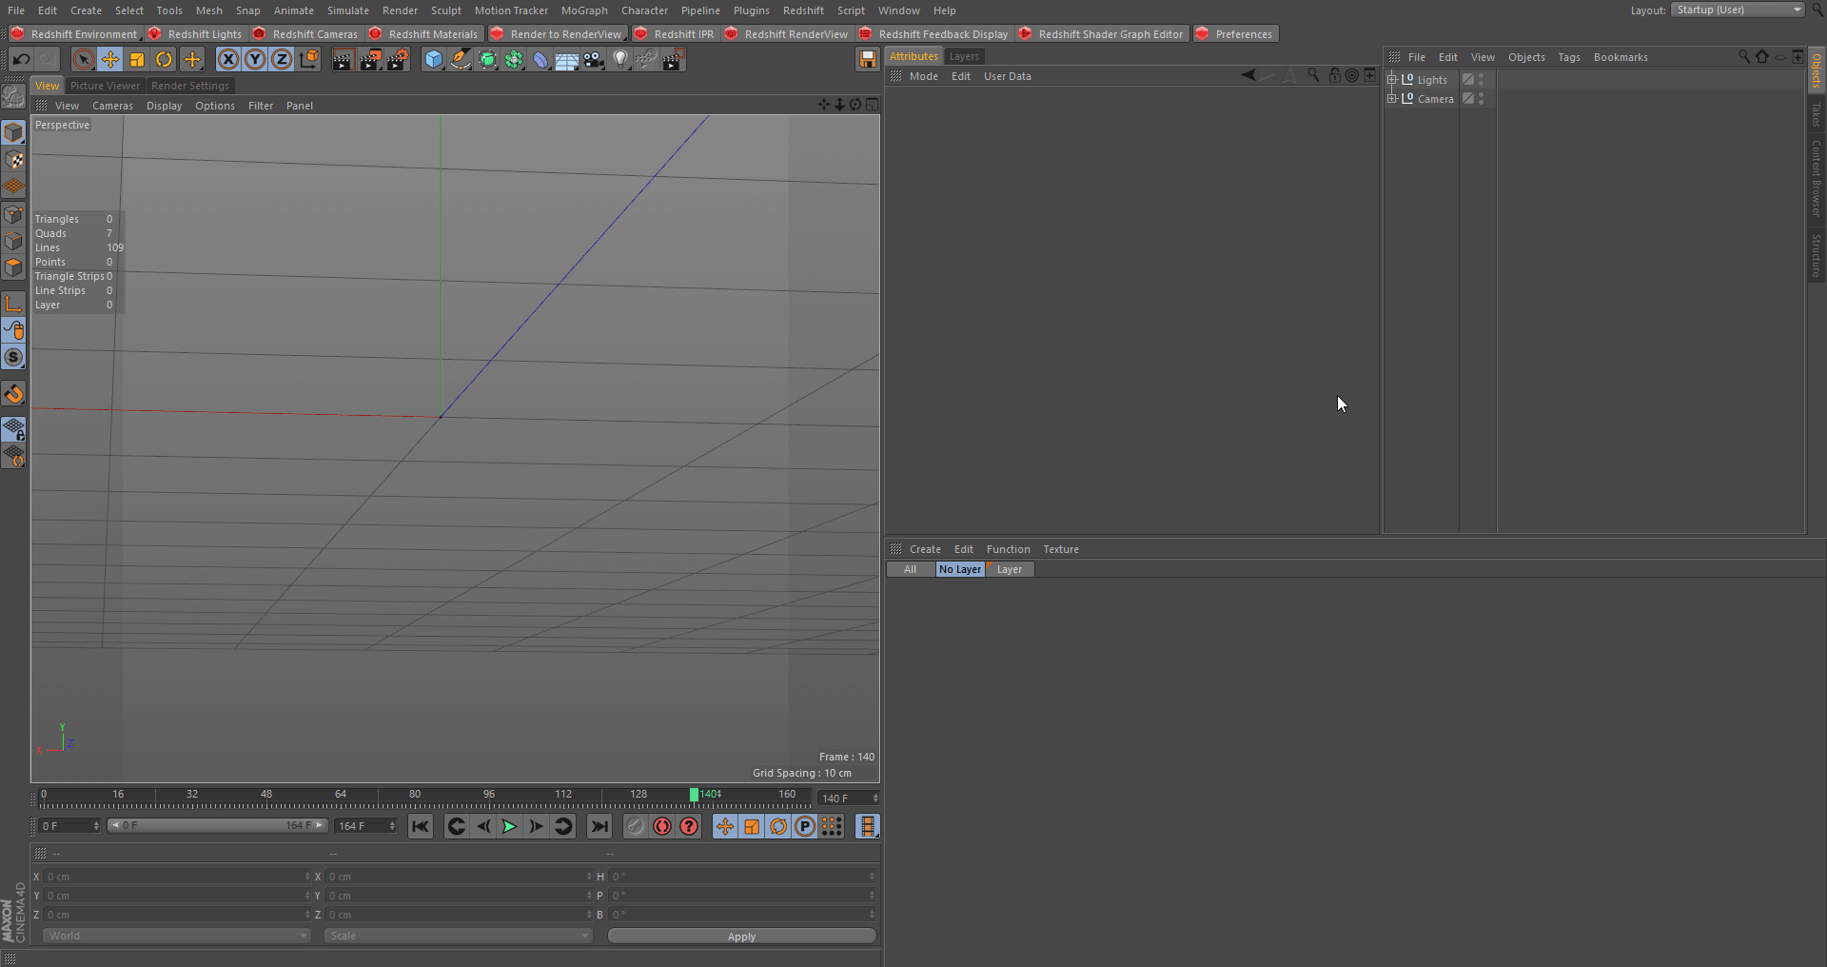Toggle Y axis lock
Screen dimensions: 1827x967
click(255, 60)
